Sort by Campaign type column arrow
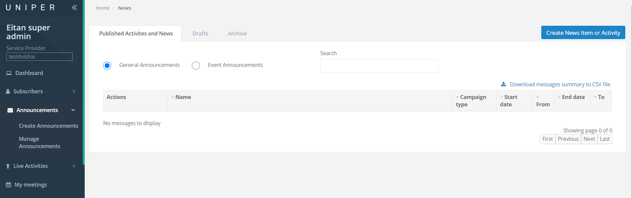The height and width of the screenshot is (198, 632). click(458, 97)
